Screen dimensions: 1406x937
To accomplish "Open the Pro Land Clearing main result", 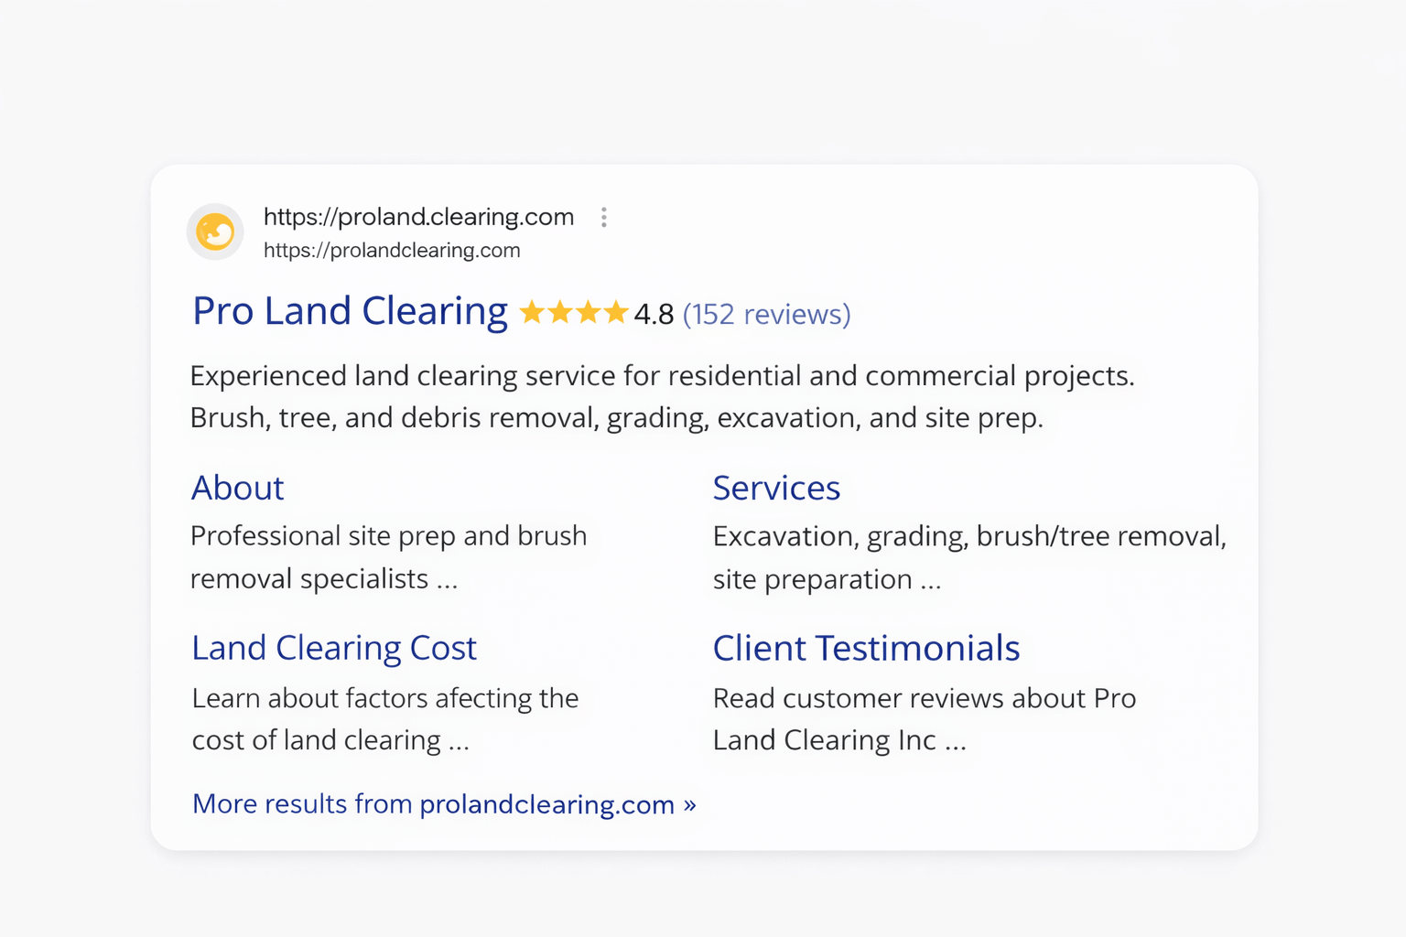I will (x=349, y=311).
